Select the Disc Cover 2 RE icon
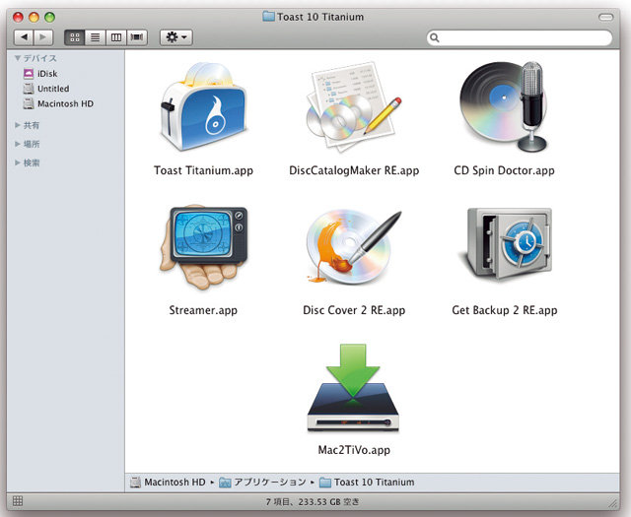The width and height of the screenshot is (631, 517). pyautogui.click(x=354, y=247)
